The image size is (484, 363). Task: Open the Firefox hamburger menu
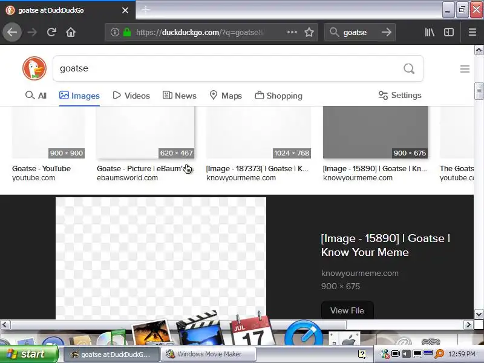point(473,32)
